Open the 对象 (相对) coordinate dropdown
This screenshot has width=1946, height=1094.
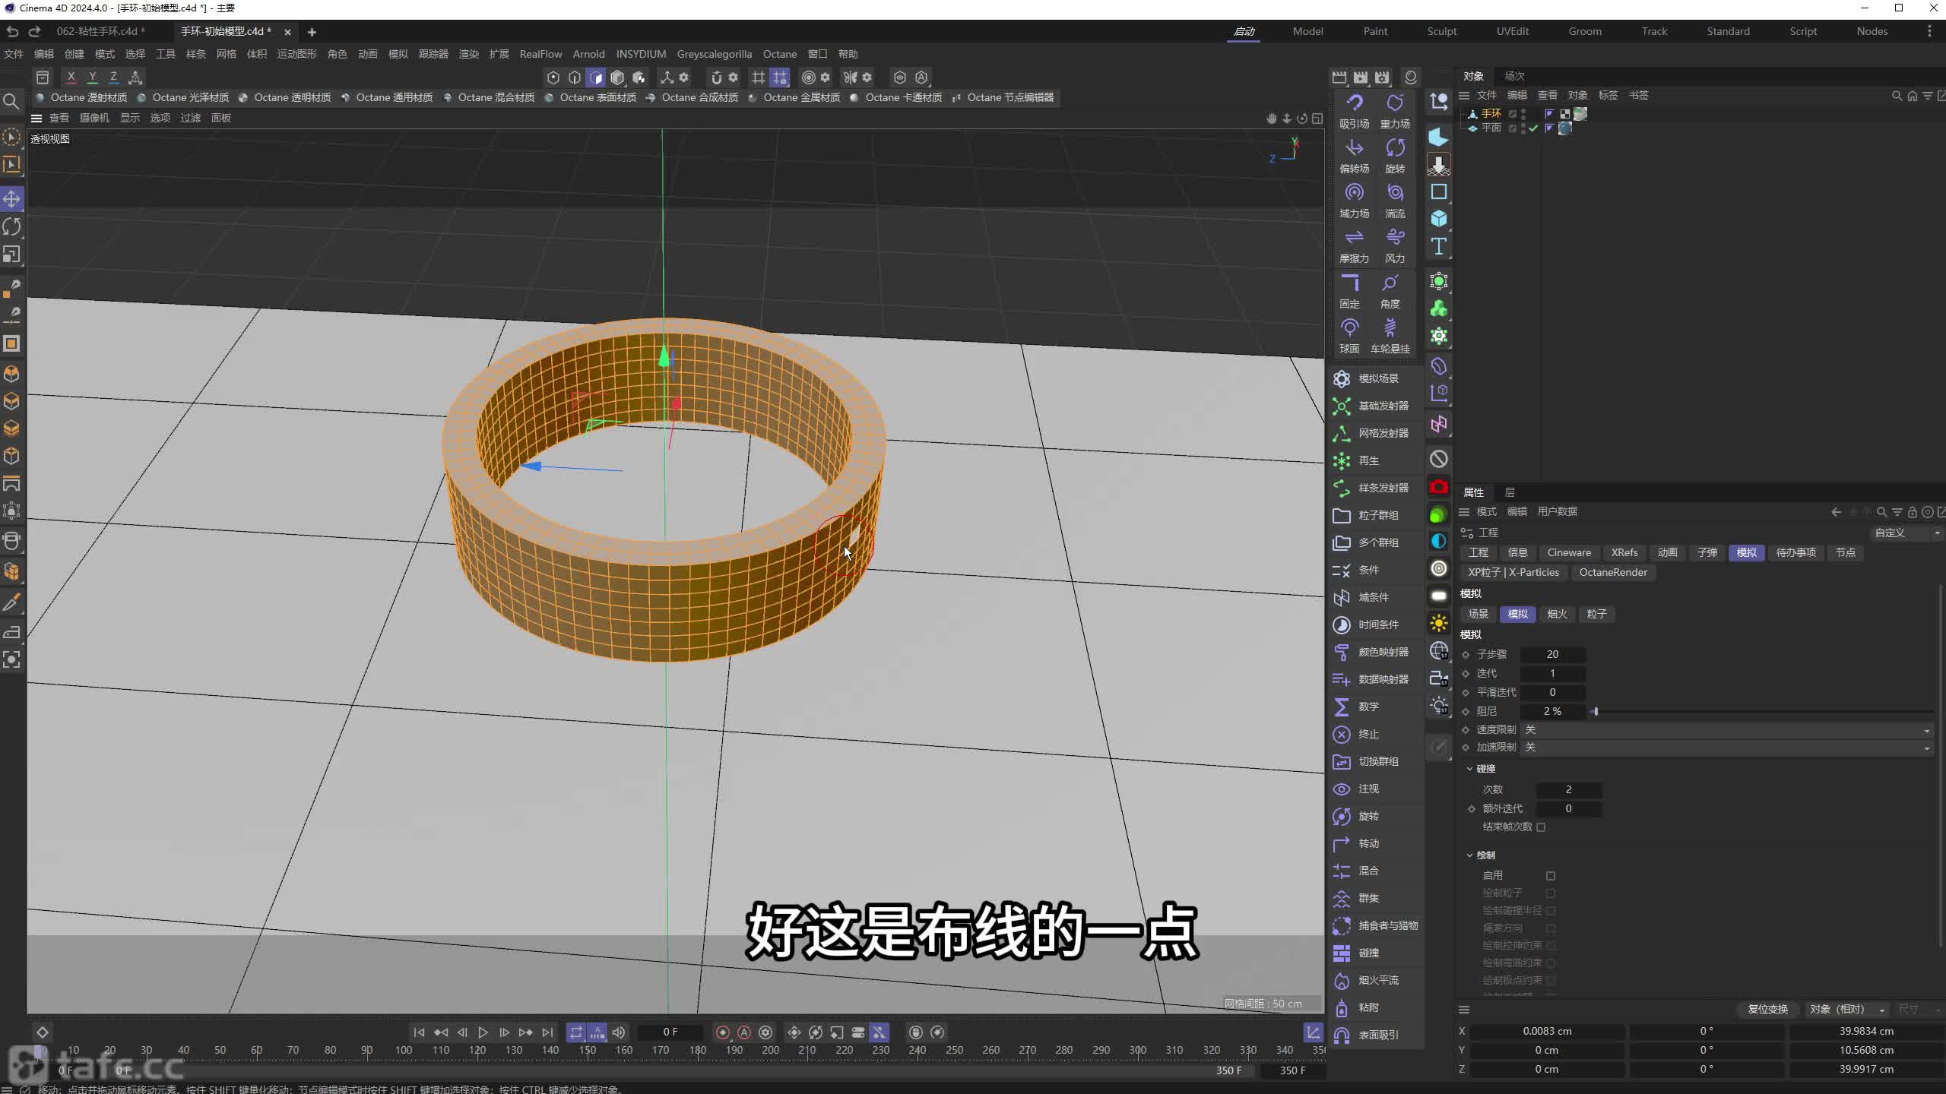pyautogui.click(x=1846, y=1010)
